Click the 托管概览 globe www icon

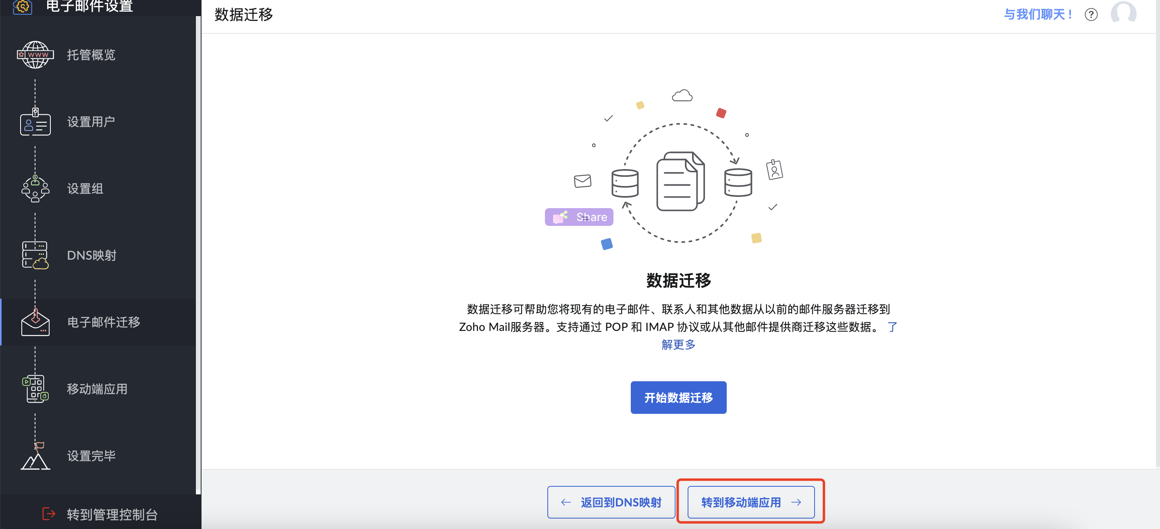[35, 54]
